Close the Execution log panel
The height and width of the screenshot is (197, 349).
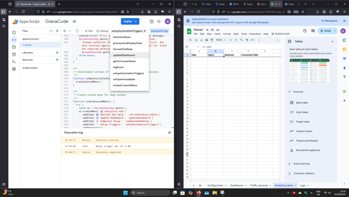coord(169,132)
